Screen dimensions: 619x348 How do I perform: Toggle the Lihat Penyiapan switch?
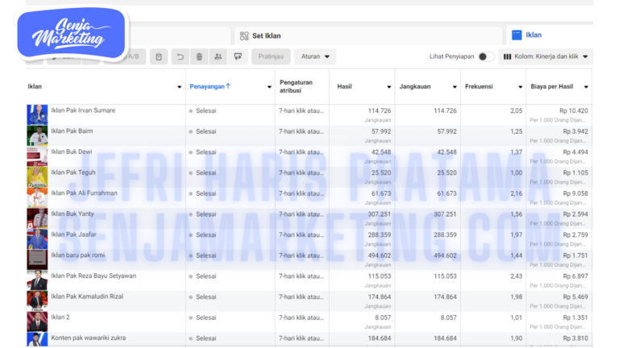486,57
